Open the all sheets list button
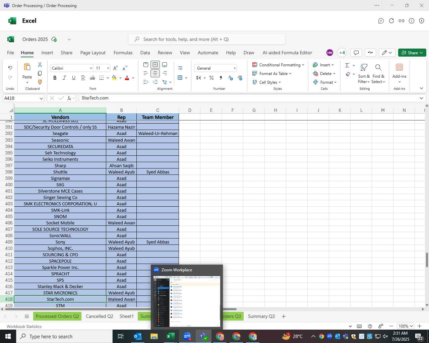The height and width of the screenshot is (343, 429). coord(27,316)
